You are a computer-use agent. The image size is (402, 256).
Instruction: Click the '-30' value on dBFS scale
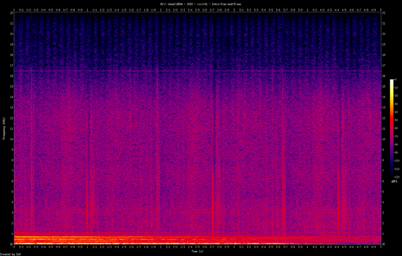396,104
